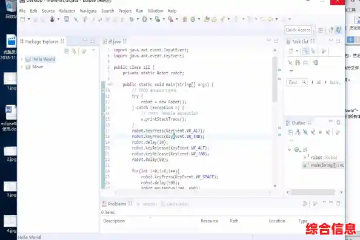Viewport: 360px width, 240px height.
Task: Select the zll.java editor tab
Action: tap(115, 42)
